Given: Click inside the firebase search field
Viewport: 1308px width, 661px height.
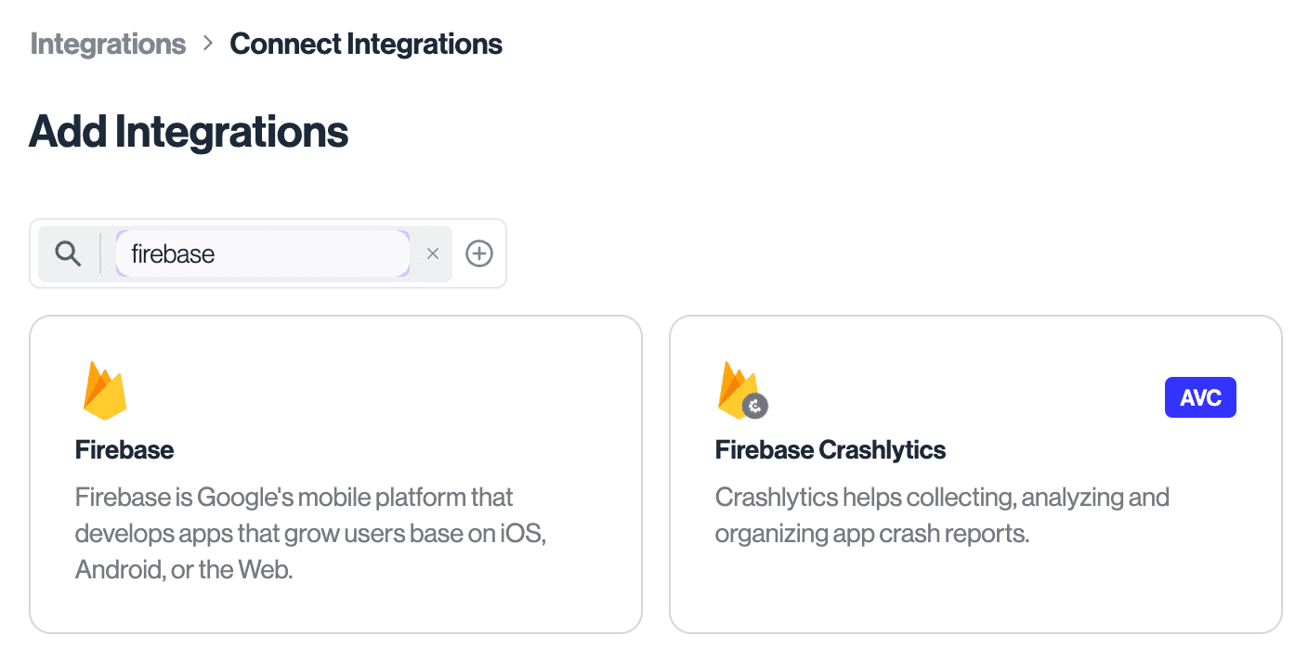Looking at the screenshot, I should click(x=263, y=253).
